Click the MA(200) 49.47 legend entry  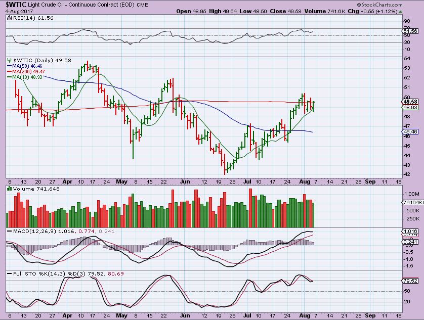click(28, 72)
